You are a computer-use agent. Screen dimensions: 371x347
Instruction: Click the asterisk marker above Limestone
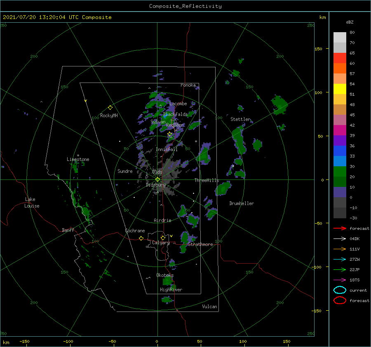coord(78,156)
